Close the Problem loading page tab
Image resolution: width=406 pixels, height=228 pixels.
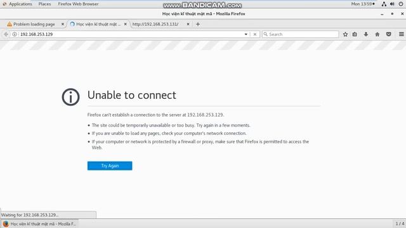click(x=62, y=24)
